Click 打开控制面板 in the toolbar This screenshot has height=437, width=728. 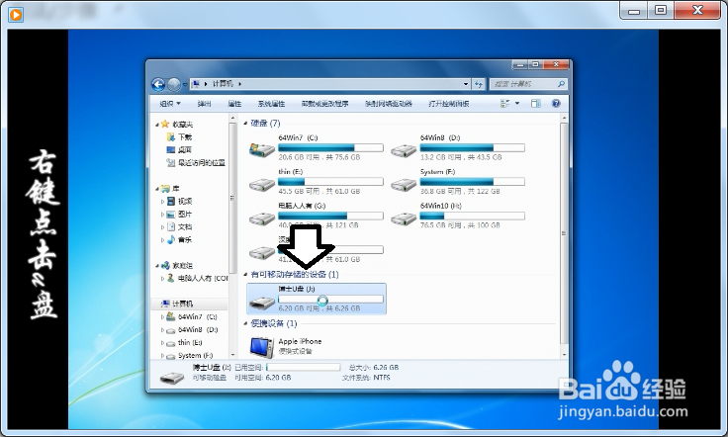[448, 104]
